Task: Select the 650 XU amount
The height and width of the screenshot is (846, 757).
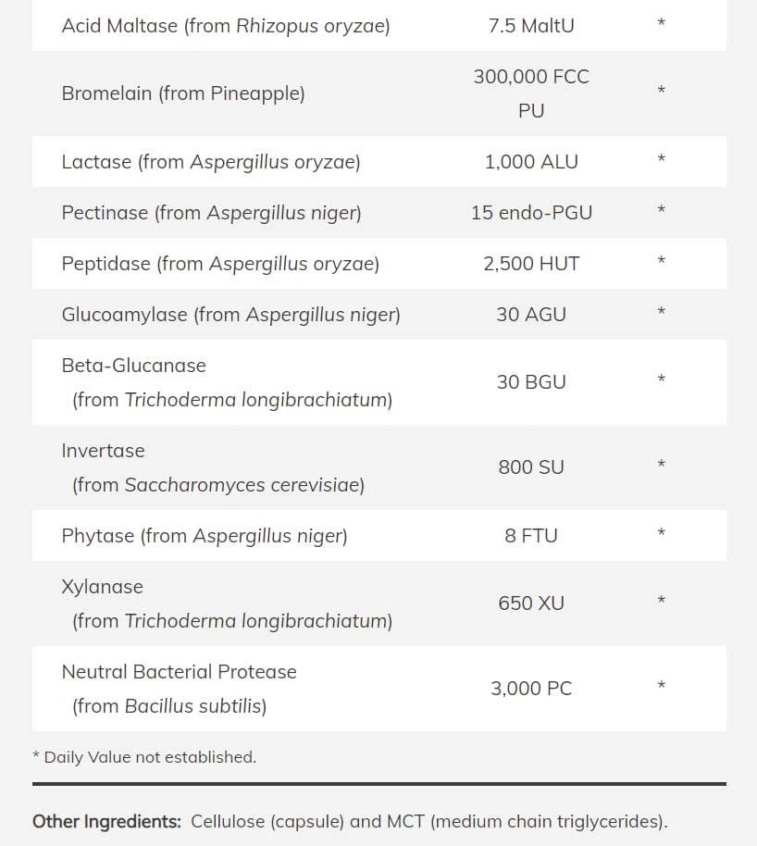Action: point(530,603)
